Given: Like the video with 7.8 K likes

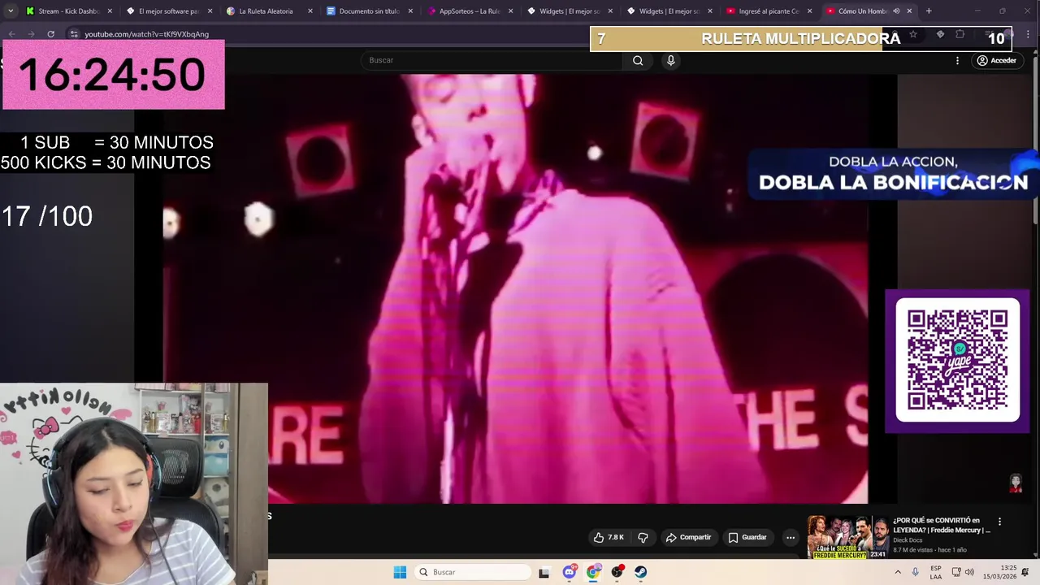Looking at the screenshot, I should 609,537.
